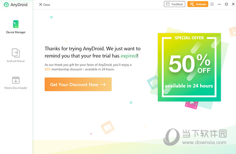Screen dimensions: 236x154
Task: Select the Android Mover label
Action: coord(16,61)
